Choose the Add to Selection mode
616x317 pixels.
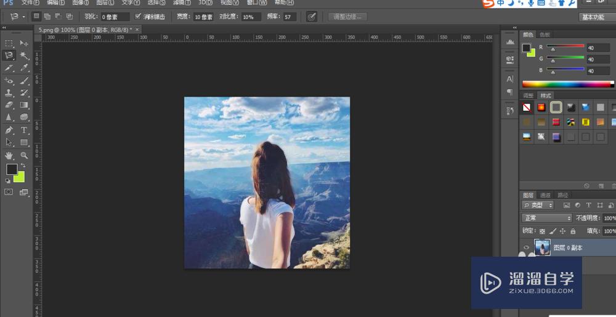click(47, 17)
